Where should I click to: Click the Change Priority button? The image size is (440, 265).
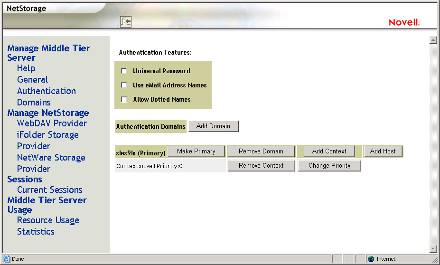click(x=329, y=166)
